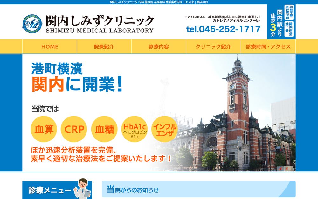This screenshot has width=318, height=199.
Task: Click the 横浜市営地下鉄 label
Action: pos(289,29)
